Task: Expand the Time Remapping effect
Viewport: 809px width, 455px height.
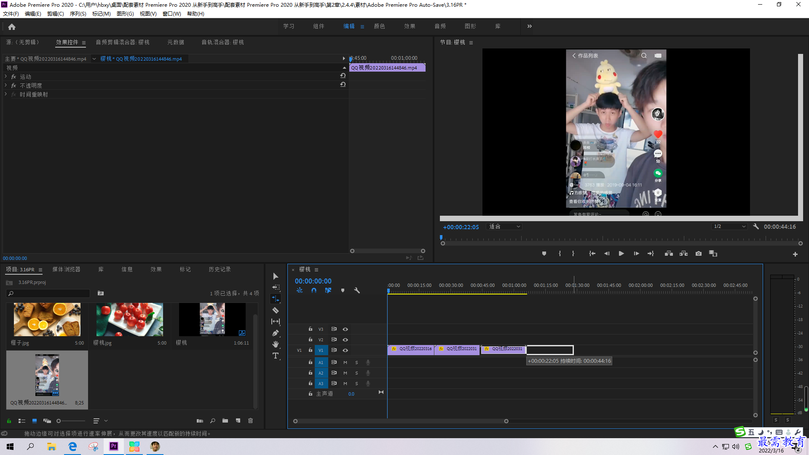Action: 6,94
